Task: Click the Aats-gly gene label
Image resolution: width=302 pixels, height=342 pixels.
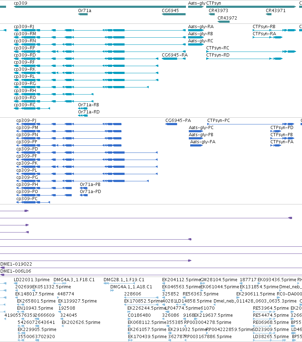Action: [197, 3]
